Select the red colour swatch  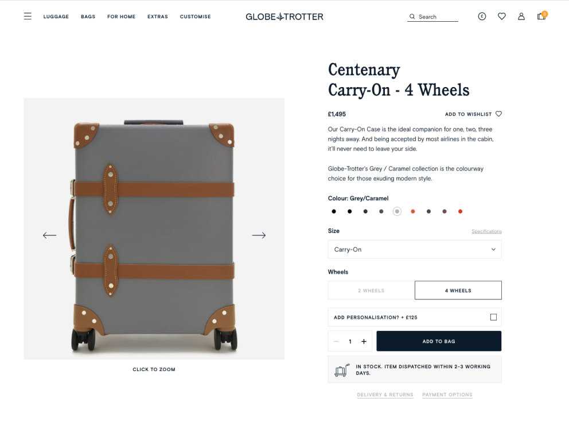(x=460, y=211)
